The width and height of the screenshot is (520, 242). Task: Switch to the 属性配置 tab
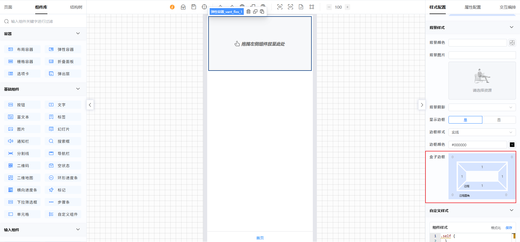coord(473,7)
